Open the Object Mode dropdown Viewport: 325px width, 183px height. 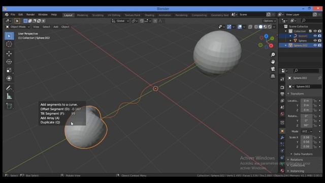point(18,27)
